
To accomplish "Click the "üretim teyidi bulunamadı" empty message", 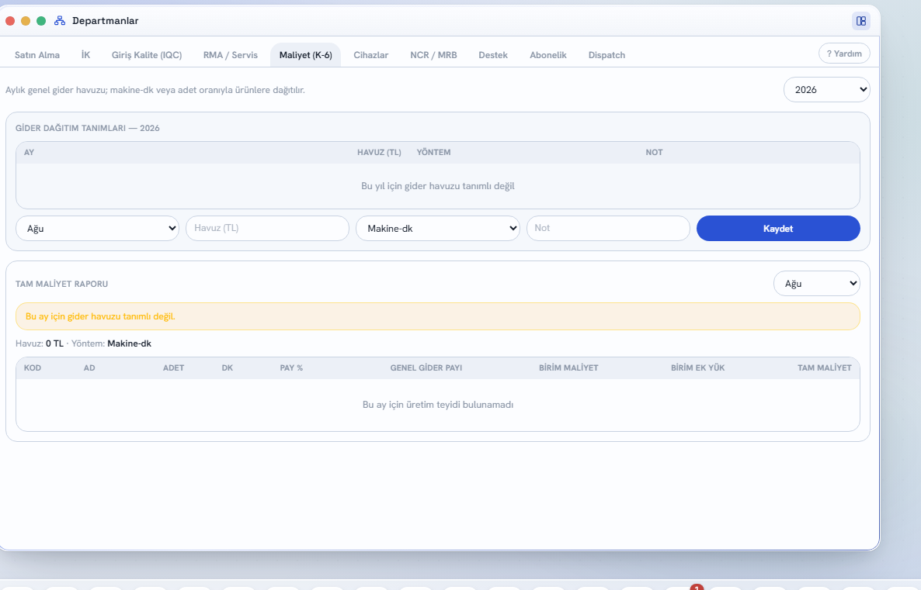I will [x=438, y=405].
